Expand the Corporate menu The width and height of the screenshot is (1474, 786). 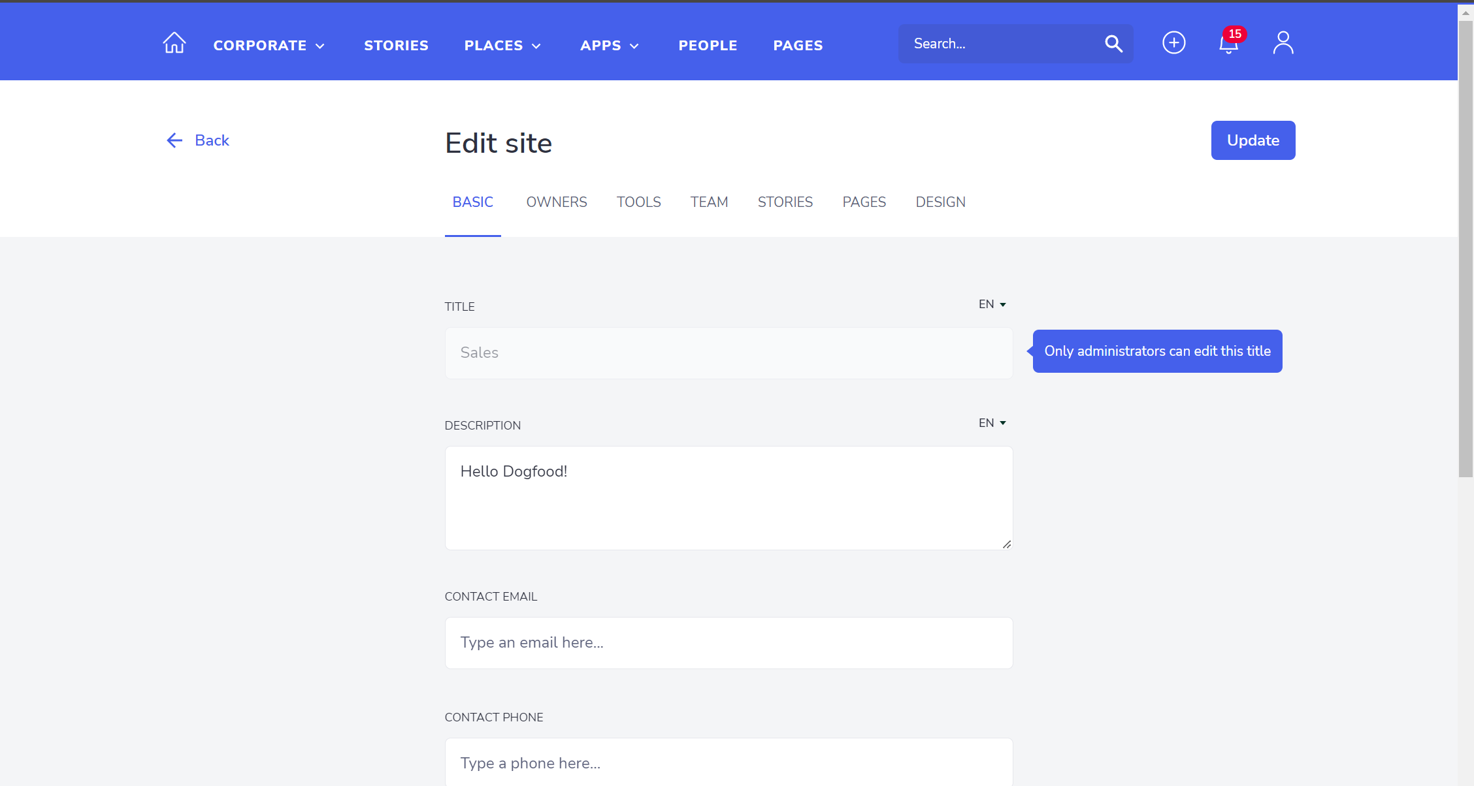(x=269, y=46)
